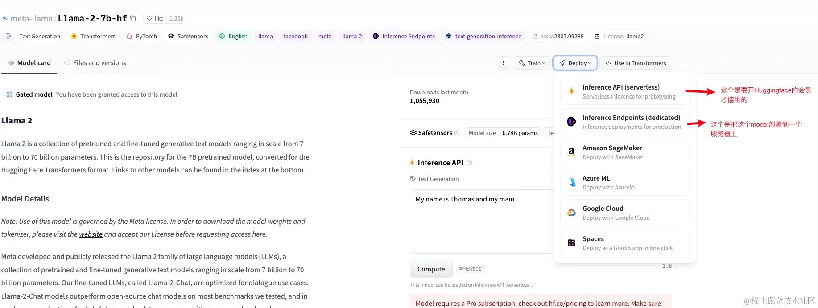Choose Amazon SageMaker deploy option
This screenshot has height=308, width=818.
pos(625,152)
